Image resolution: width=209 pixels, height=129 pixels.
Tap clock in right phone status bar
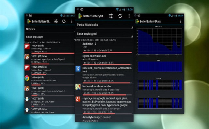pyautogui.click(x=180, y=15)
